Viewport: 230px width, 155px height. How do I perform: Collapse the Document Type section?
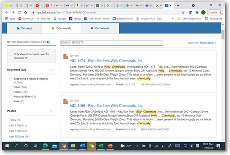51,70
